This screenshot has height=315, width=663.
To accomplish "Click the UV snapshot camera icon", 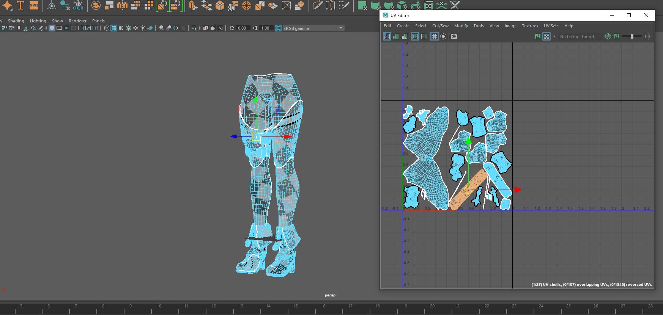I will pyautogui.click(x=454, y=36).
